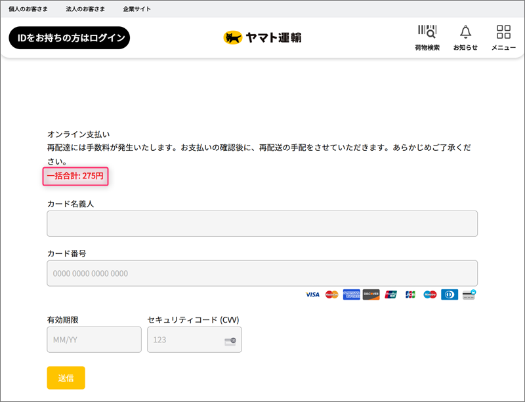Click the 一括合計: 275円 total text
Image resolution: width=525 pixels, height=402 pixels.
(x=75, y=176)
